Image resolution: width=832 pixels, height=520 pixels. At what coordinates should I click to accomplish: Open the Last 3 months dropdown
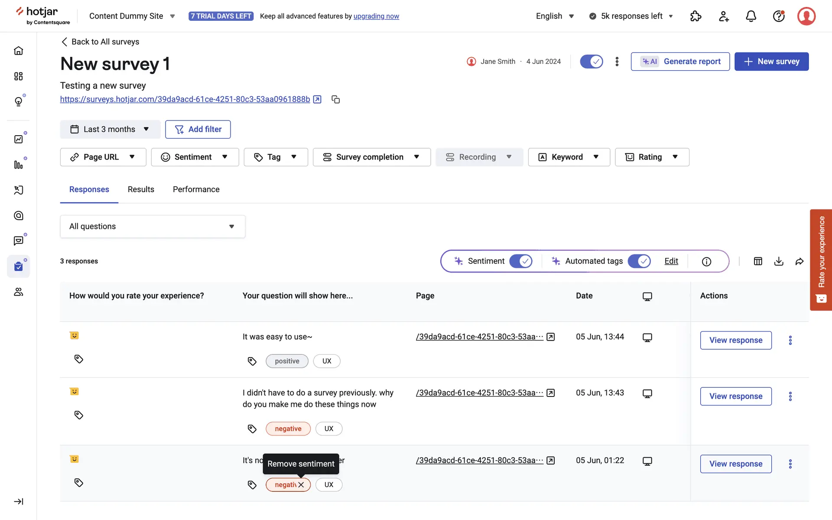pos(110,129)
